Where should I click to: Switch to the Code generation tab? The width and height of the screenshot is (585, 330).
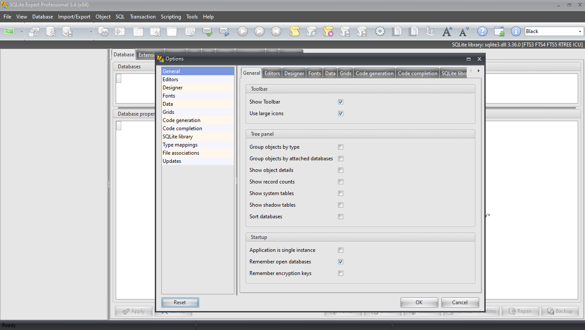coord(375,73)
